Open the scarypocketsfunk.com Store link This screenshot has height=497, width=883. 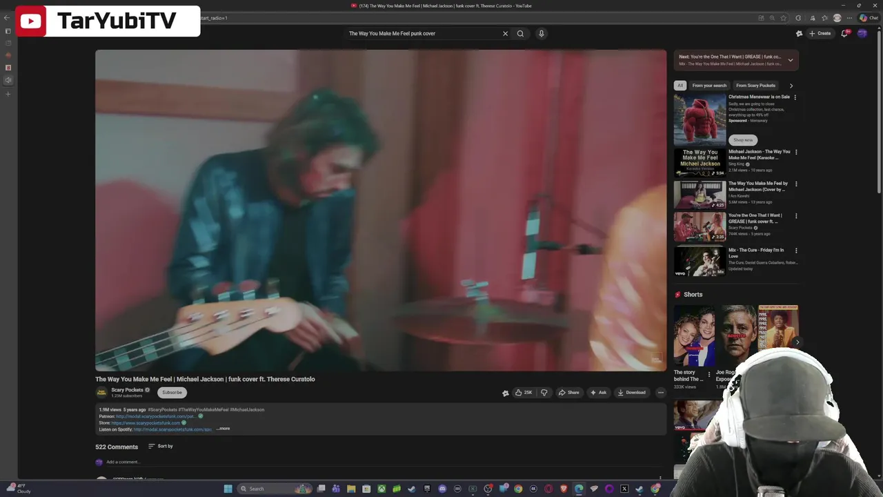coord(146,422)
